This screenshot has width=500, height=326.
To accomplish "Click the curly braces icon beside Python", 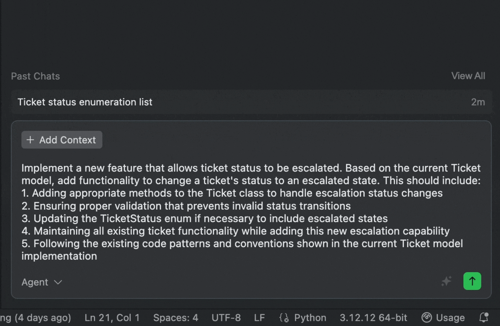I will tap(284, 317).
